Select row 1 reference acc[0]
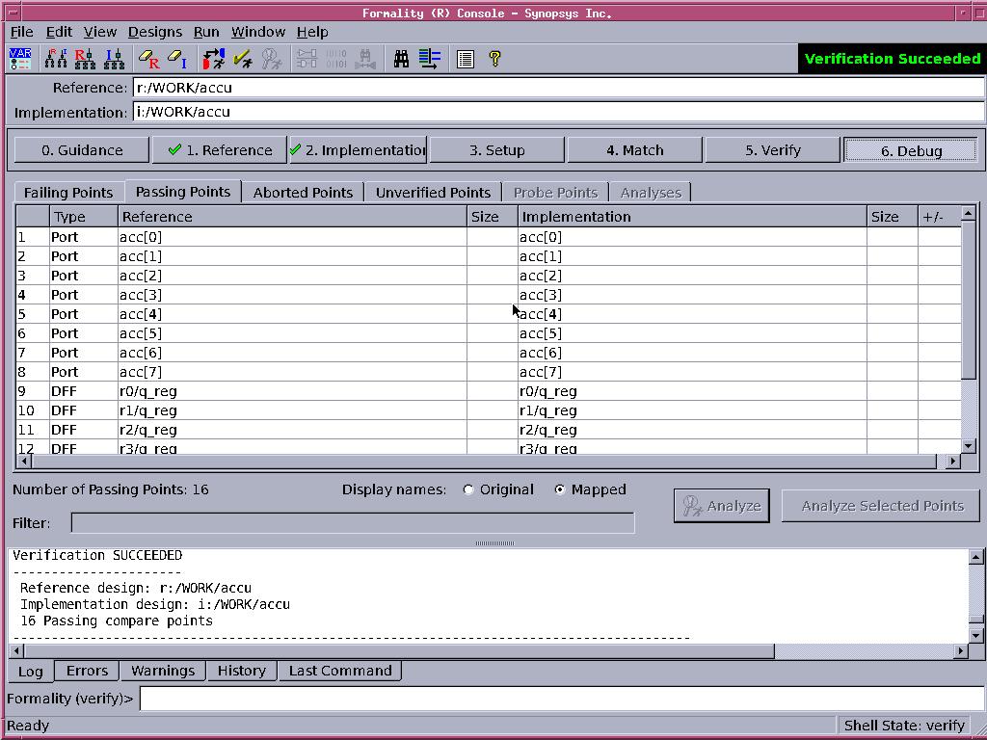The height and width of the screenshot is (740, 987). 292,237
